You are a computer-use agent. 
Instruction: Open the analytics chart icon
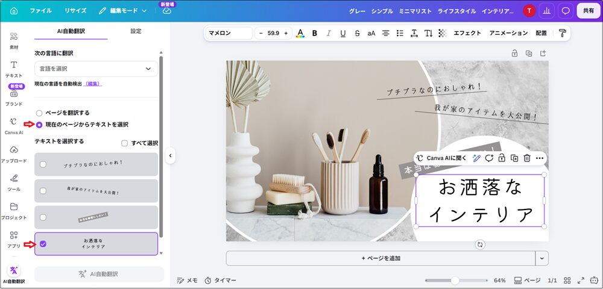546,11
